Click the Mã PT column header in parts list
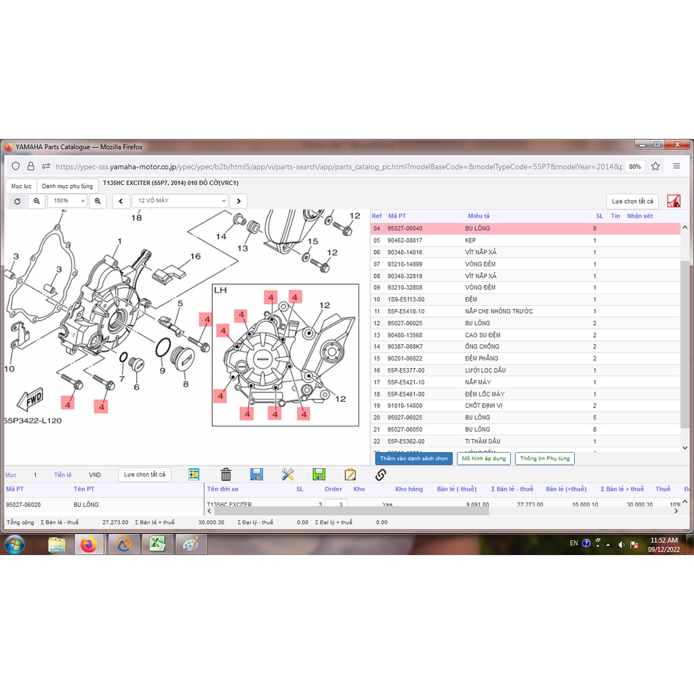 396,216
